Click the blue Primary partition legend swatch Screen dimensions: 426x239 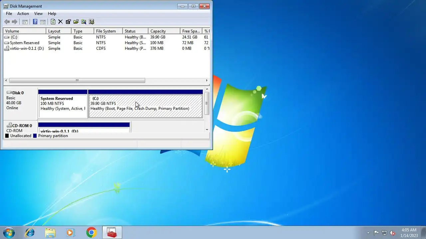pos(35,136)
